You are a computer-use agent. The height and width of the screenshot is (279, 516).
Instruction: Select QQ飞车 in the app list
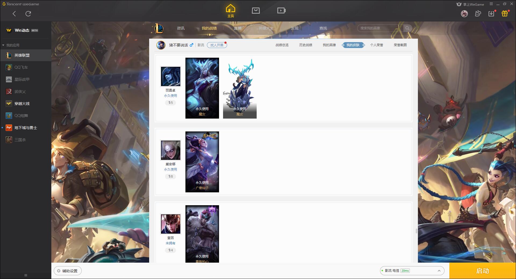click(x=26, y=67)
